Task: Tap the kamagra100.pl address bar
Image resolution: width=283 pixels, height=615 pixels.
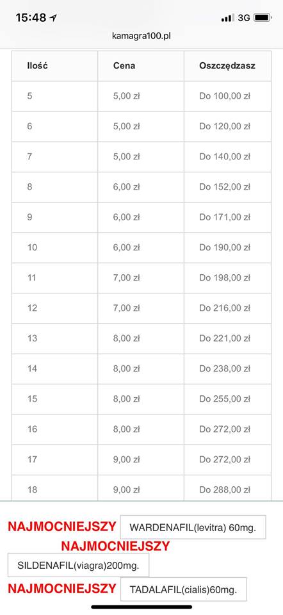Action: point(141,37)
